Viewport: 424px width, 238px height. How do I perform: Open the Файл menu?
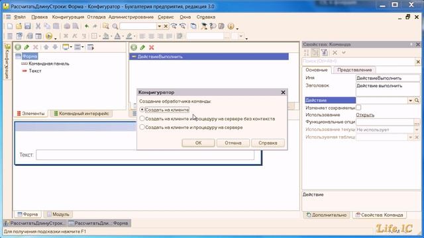tap(19, 17)
